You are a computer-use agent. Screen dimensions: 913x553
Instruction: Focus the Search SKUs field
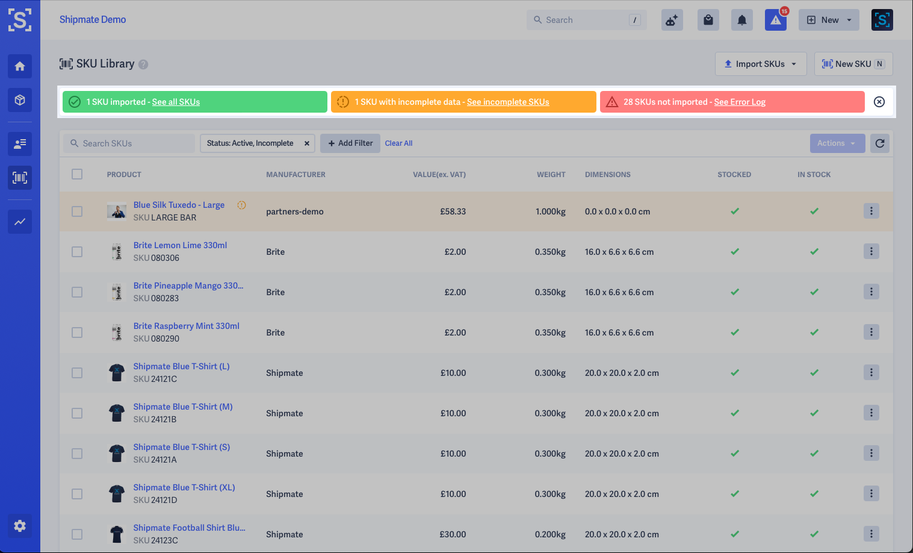(129, 143)
